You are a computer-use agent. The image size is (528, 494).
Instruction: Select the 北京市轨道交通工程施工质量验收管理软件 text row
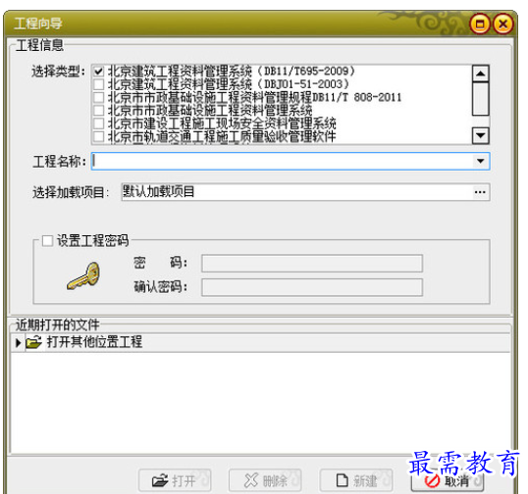[x=222, y=136]
